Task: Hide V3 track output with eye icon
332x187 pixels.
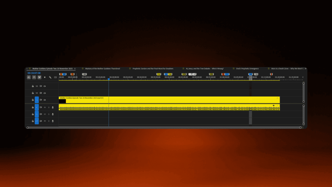Action: (45, 86)
